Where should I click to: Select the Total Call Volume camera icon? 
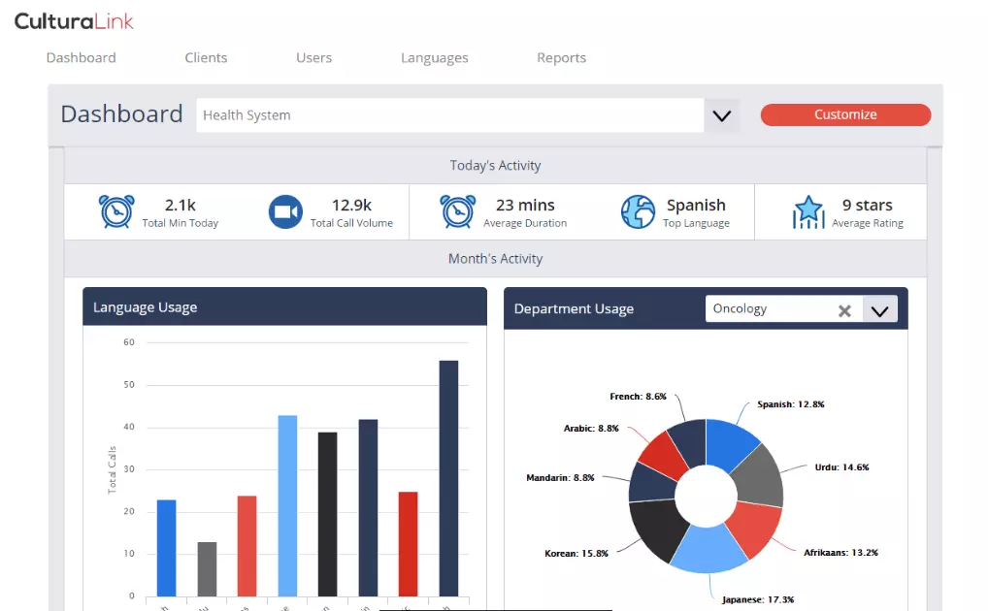click(x=285, y=211)
